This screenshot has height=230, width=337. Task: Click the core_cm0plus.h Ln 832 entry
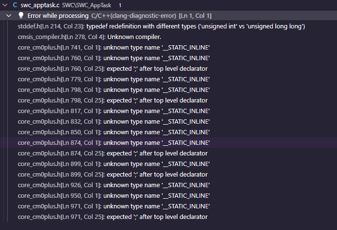[113, 121]
